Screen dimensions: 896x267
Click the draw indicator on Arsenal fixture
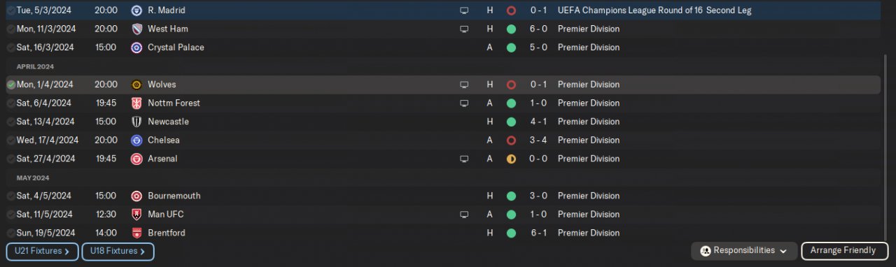(x=511, y=159)
